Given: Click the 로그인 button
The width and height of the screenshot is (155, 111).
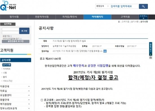Looking at the screenshot, I should click(24, 31).
